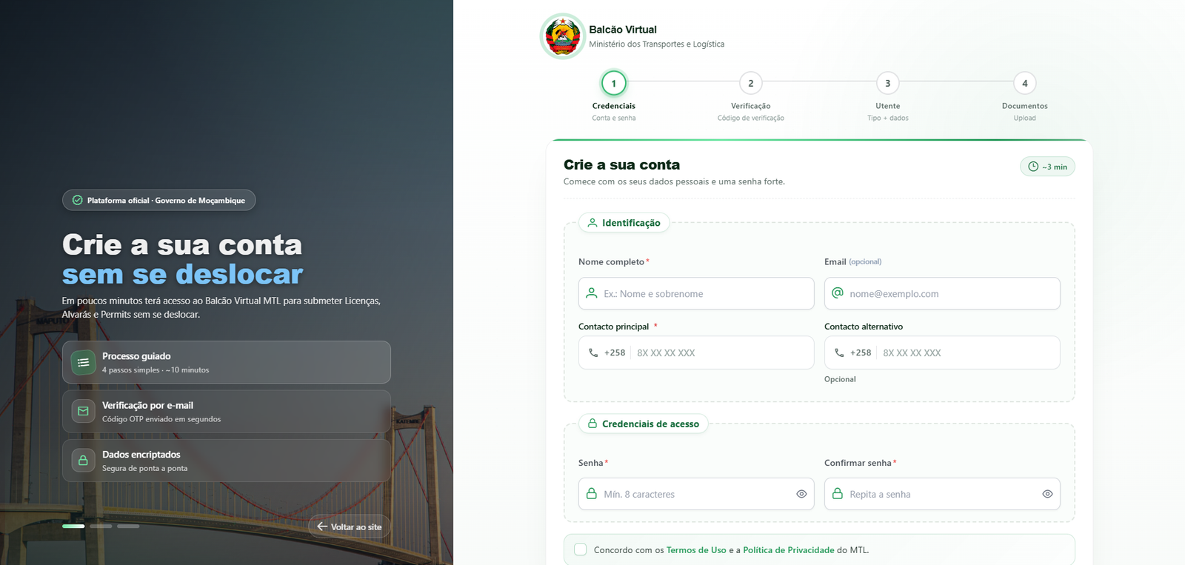Select step 1 Credenciais

tap(614, 83)
